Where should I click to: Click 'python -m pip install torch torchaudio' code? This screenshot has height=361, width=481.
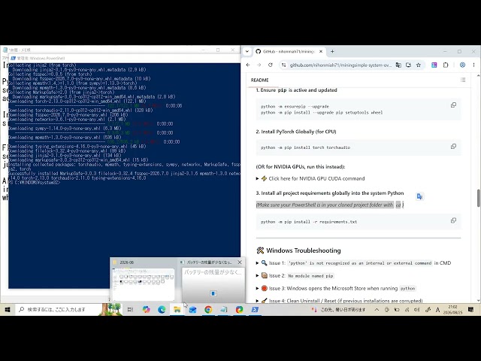point(306,147)
